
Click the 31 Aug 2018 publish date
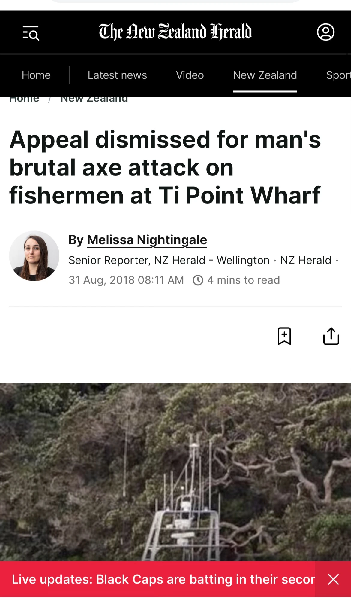tap(126, 280)
